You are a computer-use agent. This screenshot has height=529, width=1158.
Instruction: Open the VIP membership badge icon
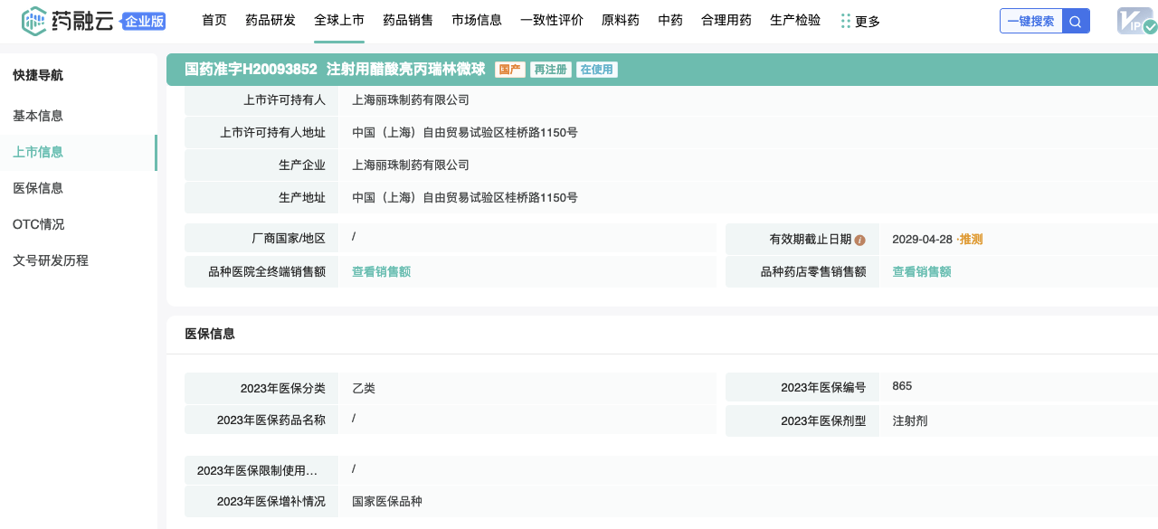tap(1136, 21)
